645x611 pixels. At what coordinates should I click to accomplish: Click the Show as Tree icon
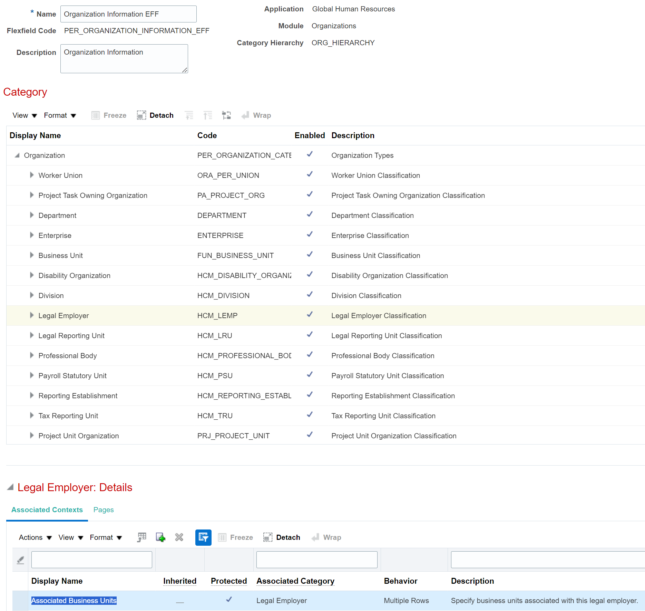[226, 115]
